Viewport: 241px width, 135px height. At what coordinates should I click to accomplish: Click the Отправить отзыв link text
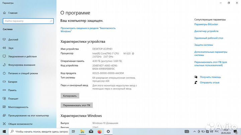point(210,83)
